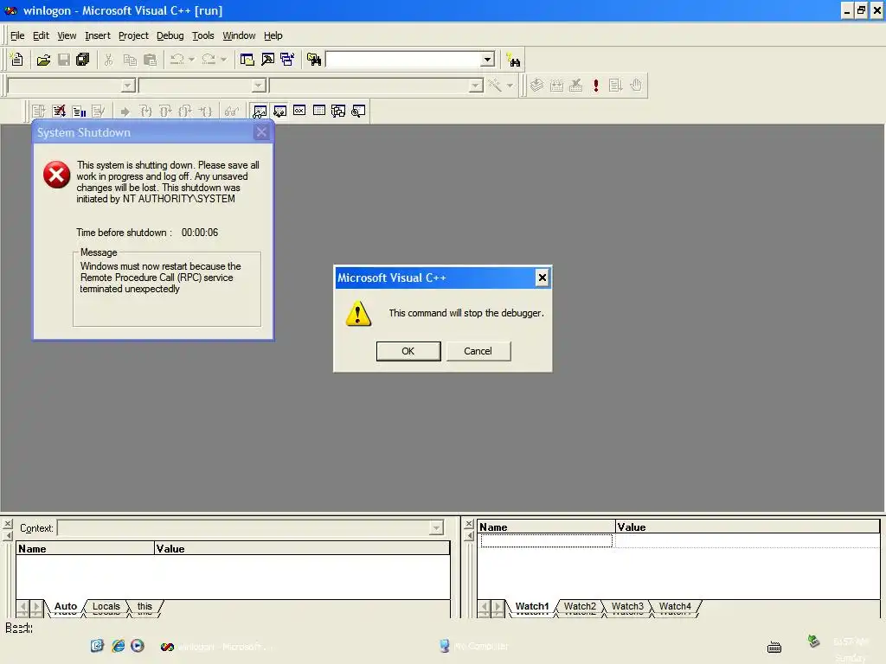Open the Tools menu
The image size is (886, 664).
click(x=202, y=35)
